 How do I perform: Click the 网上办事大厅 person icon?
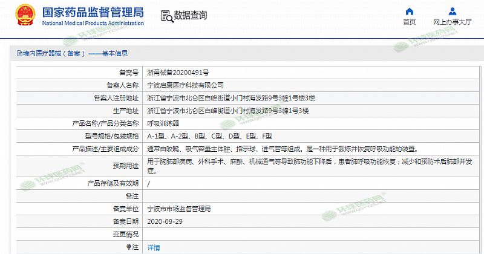(x=452, y=11)
